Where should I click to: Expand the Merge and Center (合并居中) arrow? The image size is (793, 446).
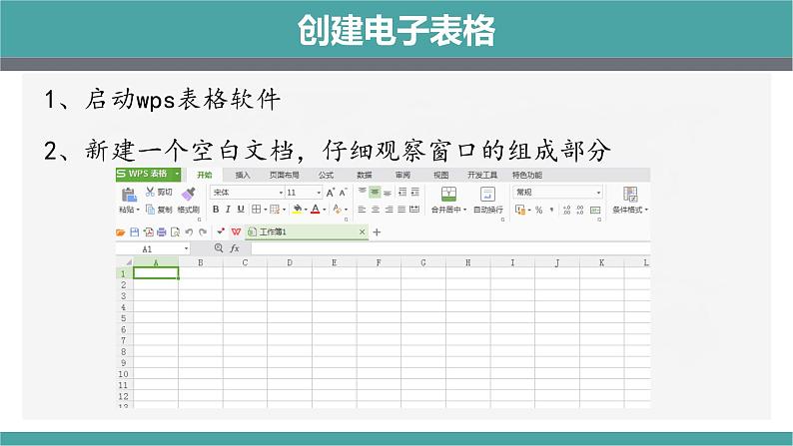tap(464, 210)
